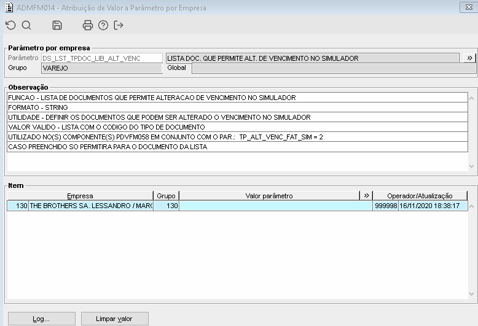Select the VALOR VALIDO - LISTA line
This screenshot has width=478, height=326.
pos(238,127)
